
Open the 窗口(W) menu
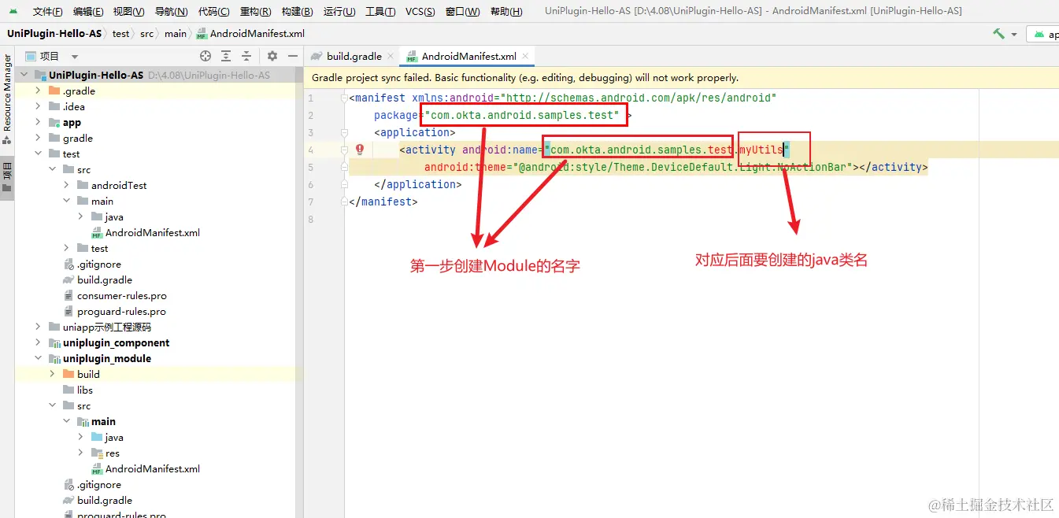462,11
